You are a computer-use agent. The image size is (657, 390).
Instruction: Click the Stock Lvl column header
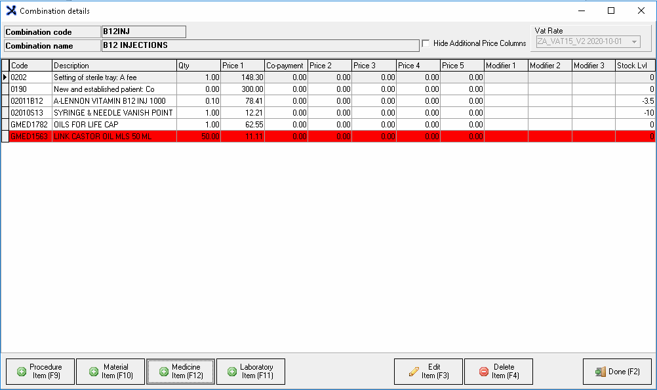[x=635, y=66]
